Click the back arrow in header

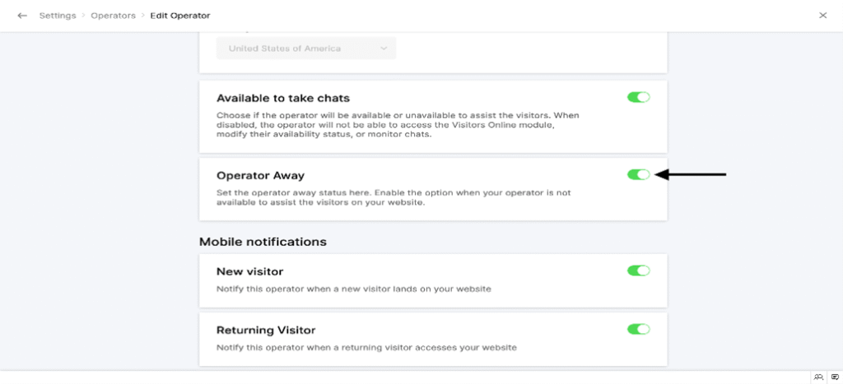coord(22,16)
